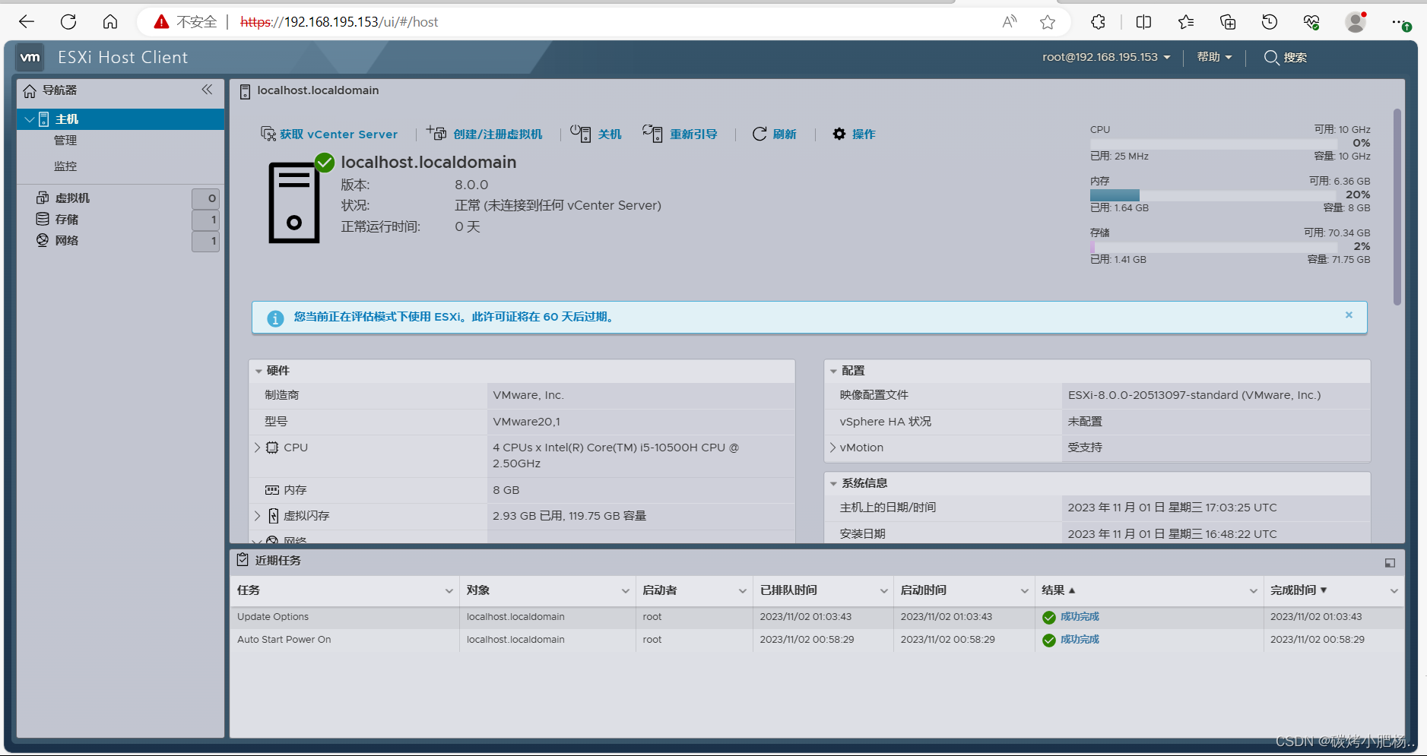
Task: Open the favorites list icon
Action: 1186,22
